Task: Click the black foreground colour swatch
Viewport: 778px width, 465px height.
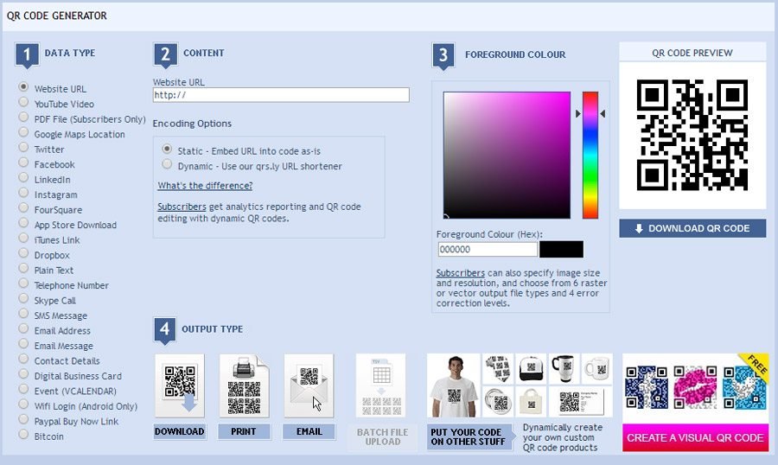Action: pos(561,249)
